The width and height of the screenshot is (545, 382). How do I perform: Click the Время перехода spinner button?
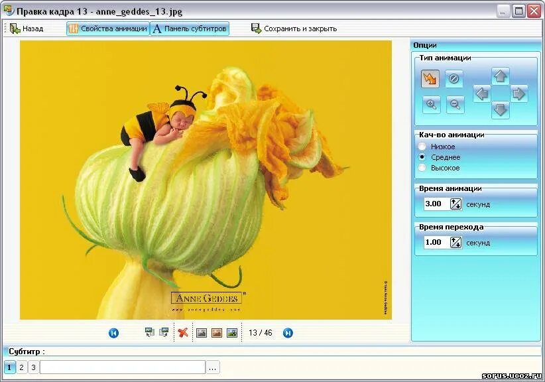point(455,242)
